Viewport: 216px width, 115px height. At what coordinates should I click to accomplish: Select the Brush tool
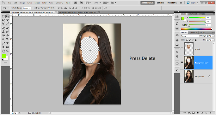(x=8, y=28)
